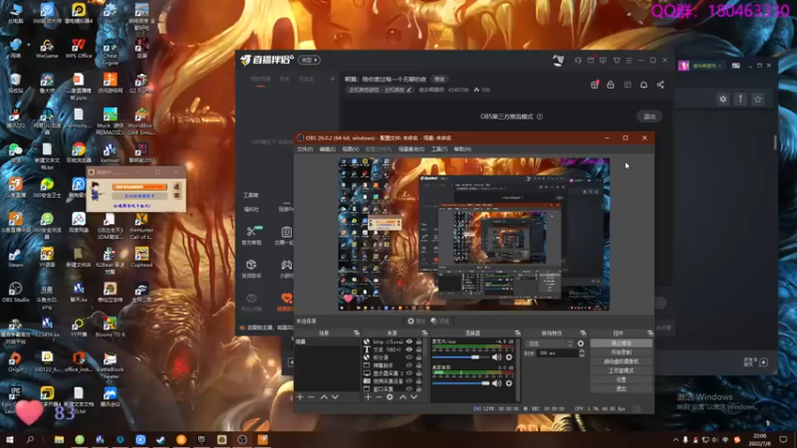Open Mic/Aux audio settings gear
The image size is (797, 448).
(x=509, y=357)
